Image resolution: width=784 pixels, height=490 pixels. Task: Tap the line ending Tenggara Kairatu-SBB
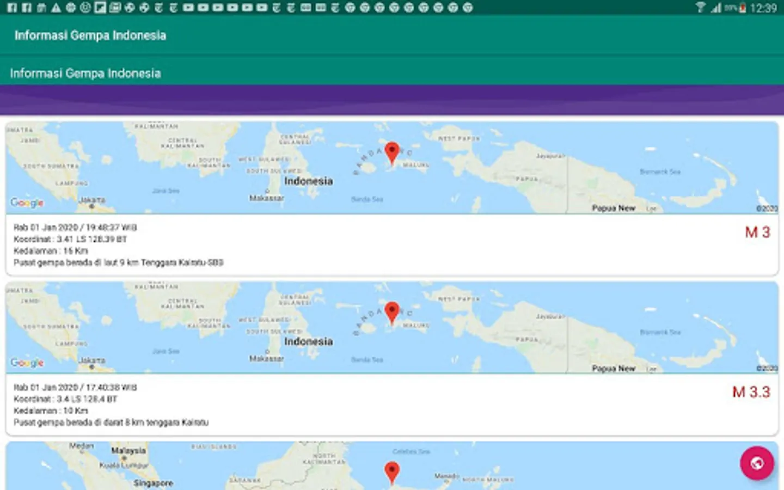tap(119, 262)
